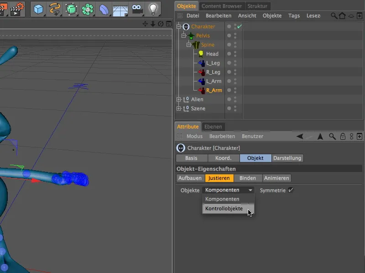Viewport: 365px width, 273px height.
Task: Open the render settings clapperboard icon
Action: click(x=18, y=9)
